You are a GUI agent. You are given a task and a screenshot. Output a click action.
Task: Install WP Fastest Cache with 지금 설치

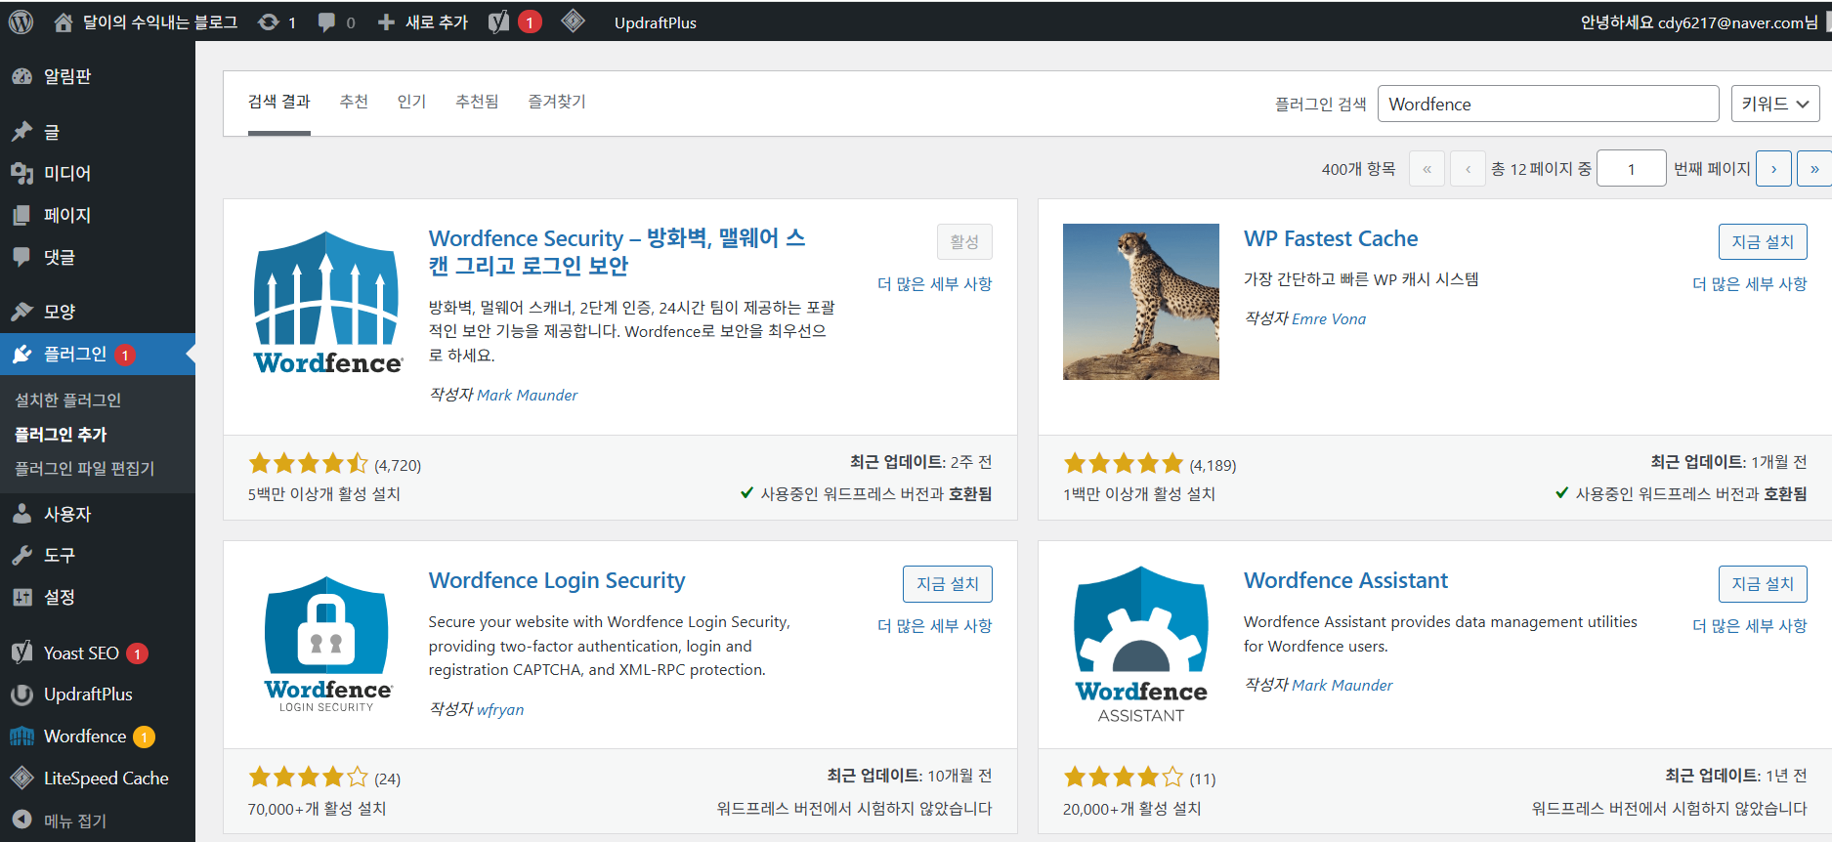[1763, 242]
